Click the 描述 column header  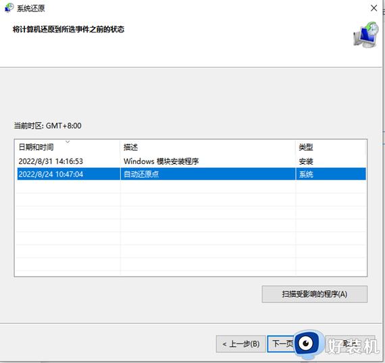(208, 147)
